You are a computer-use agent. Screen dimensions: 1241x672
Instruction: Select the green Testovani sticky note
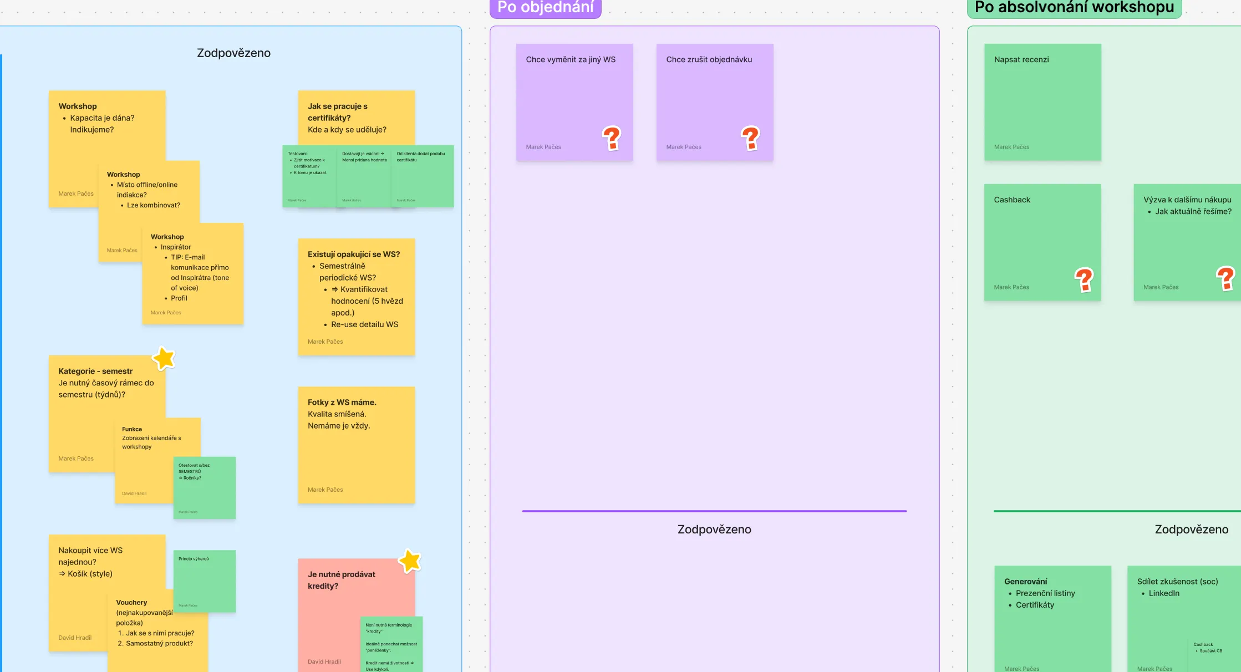coord(309,176)
